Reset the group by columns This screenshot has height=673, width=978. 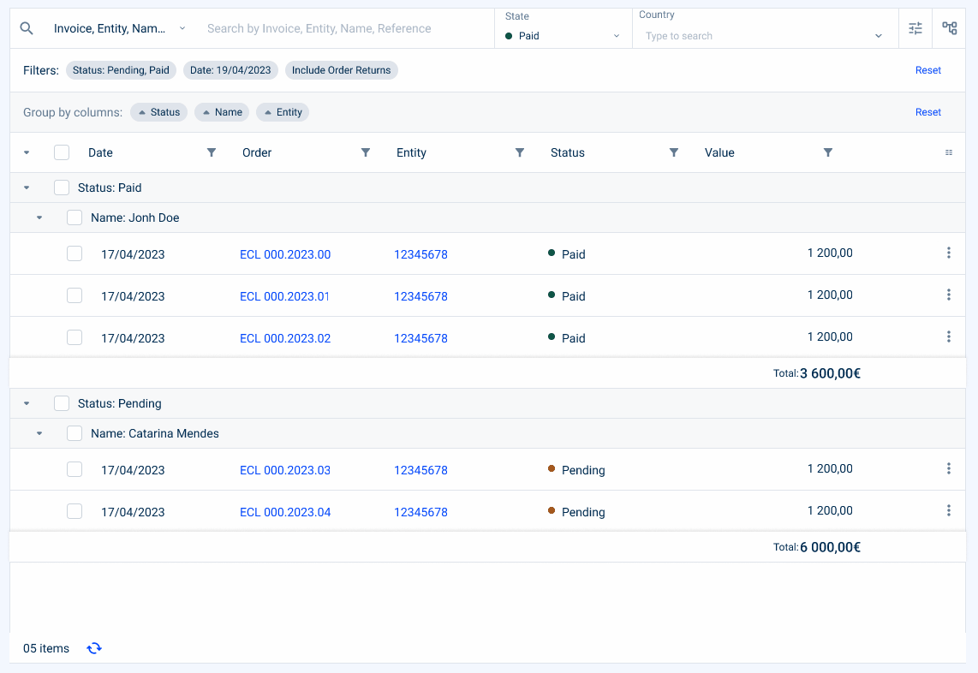(928, 112)
